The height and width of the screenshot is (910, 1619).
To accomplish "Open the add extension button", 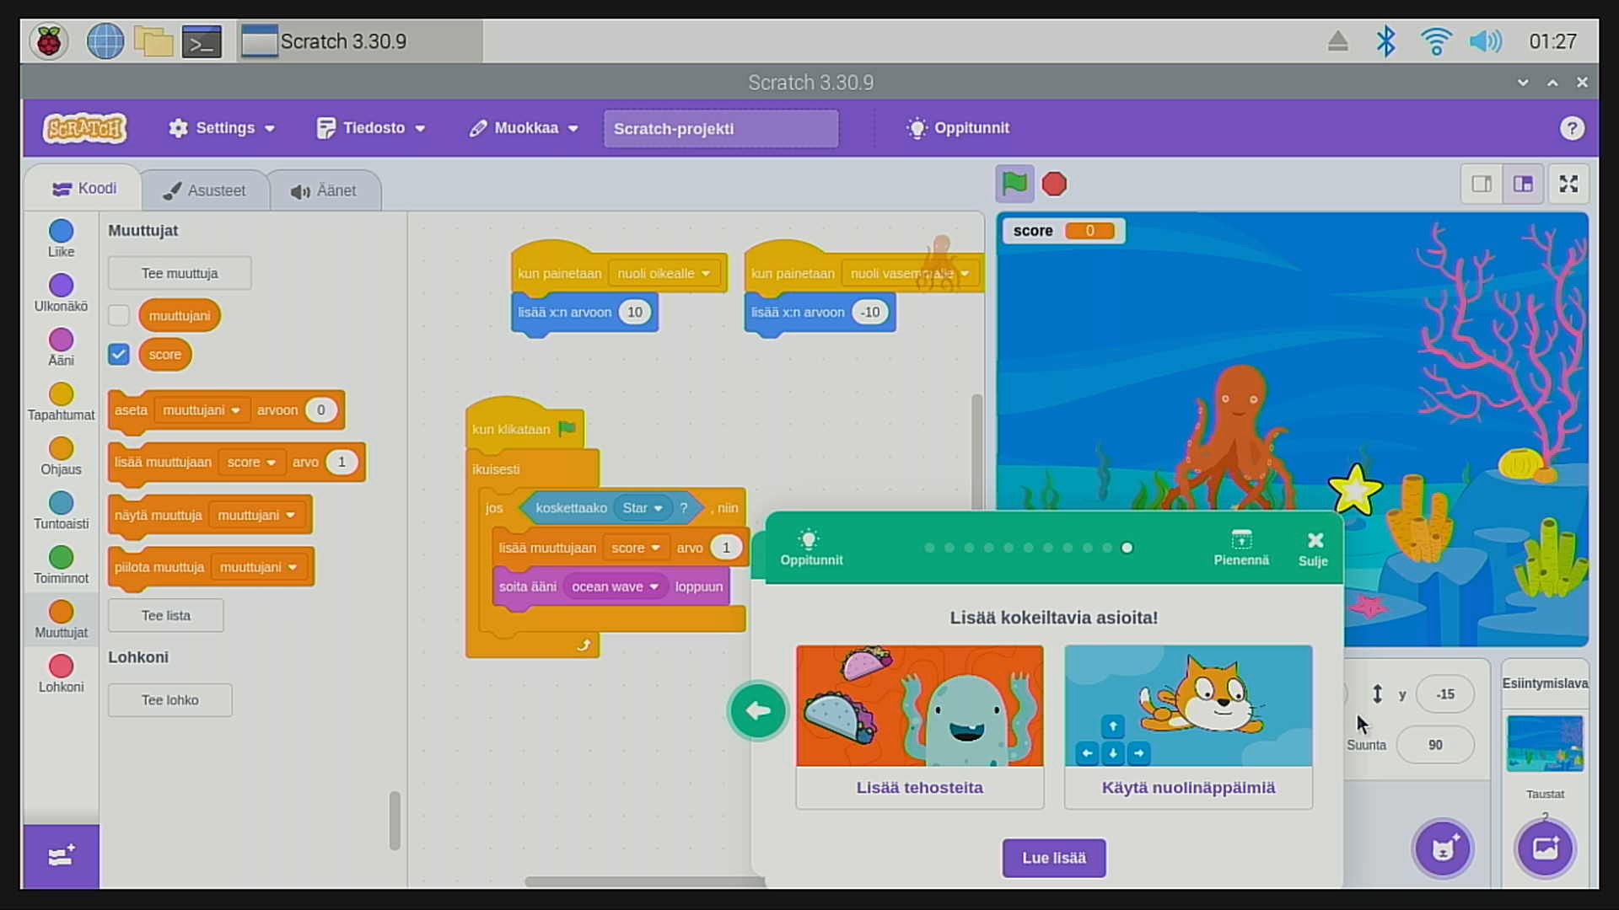I will [x=61, y=857].
